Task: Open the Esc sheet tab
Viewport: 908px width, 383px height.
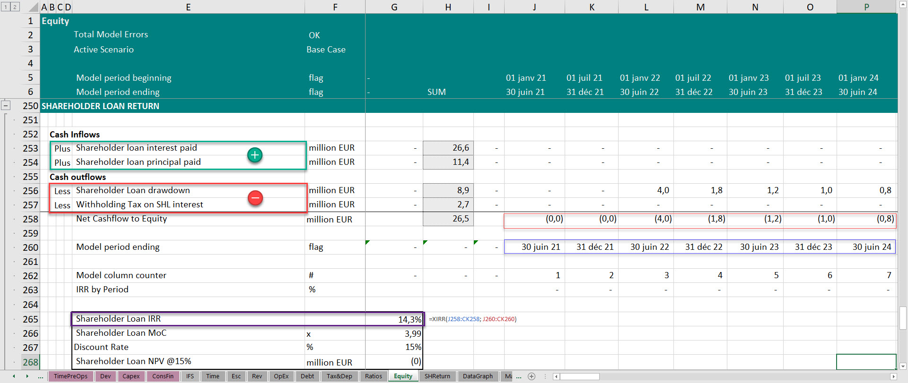Action: point(236,376)
